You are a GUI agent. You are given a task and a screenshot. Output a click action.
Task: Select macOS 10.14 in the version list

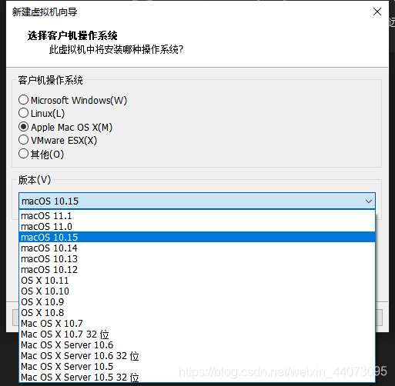[197, 248]
